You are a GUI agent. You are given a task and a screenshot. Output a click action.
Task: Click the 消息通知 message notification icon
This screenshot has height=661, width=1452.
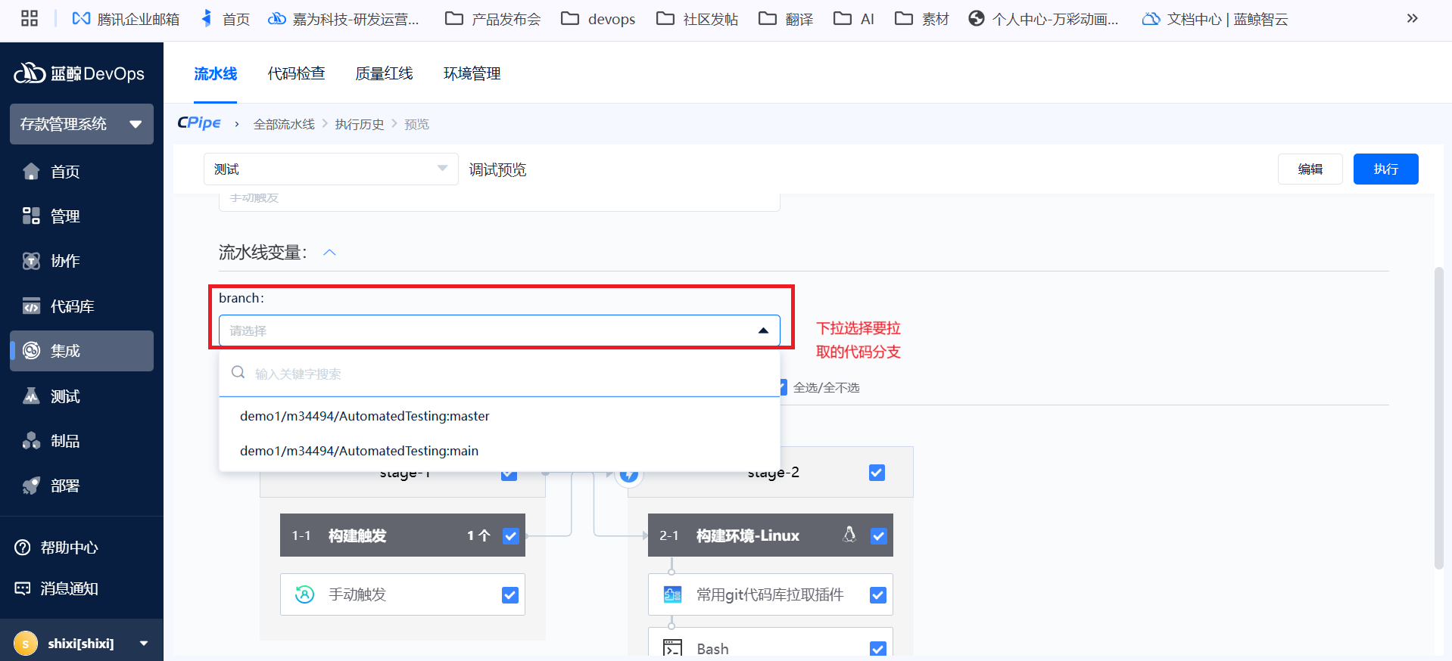23,588
